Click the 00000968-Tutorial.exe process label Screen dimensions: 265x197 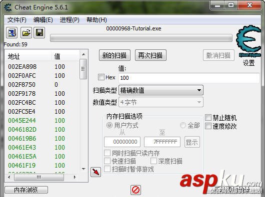pyautogui.click(x=133, y=28)
